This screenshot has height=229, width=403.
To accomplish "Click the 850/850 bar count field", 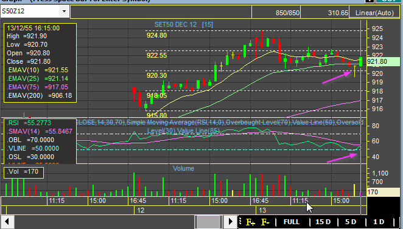I will 276,13.
